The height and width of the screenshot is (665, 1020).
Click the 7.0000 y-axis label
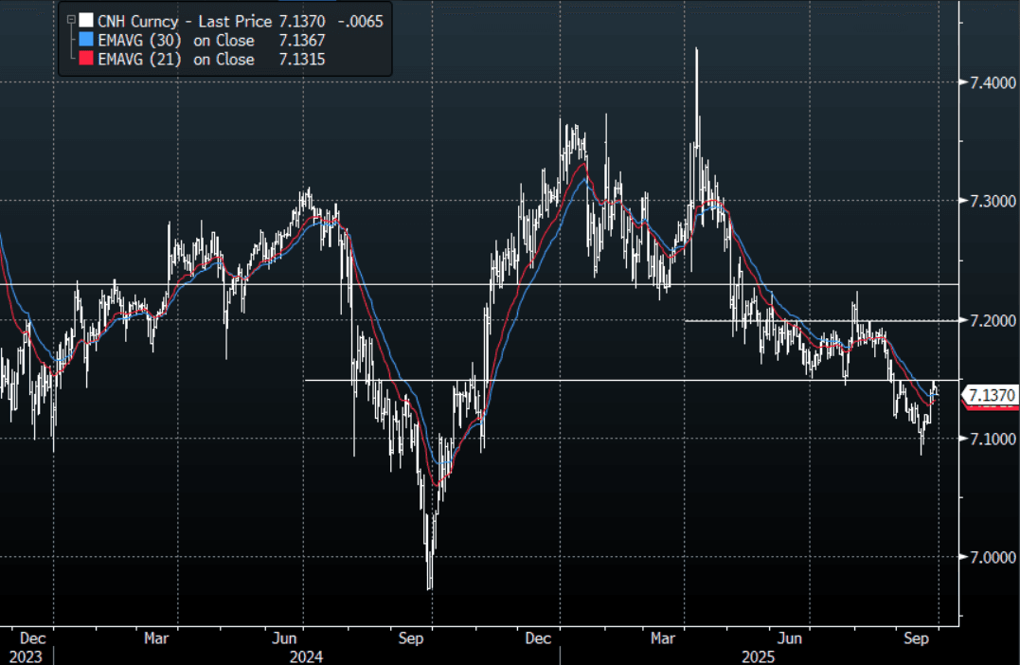(x=989, y=557)
